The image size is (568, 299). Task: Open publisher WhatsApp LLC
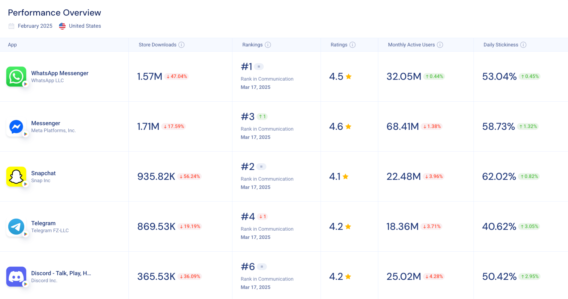point(48,81)
